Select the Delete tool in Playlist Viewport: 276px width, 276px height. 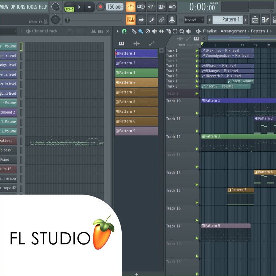coord(148,31)
